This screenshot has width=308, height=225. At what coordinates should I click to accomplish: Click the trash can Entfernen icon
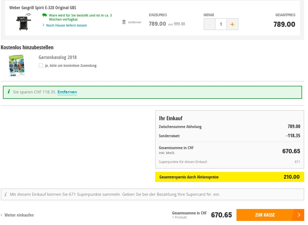[x=124, y=22]
